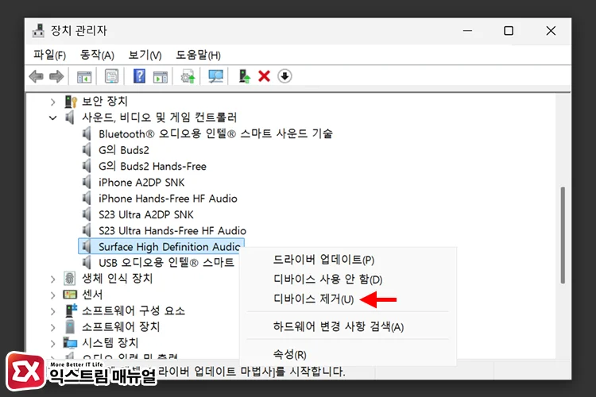Click the Device Manager title bar icon
Screen dimensions: 596x397
(x=38, y=31)
